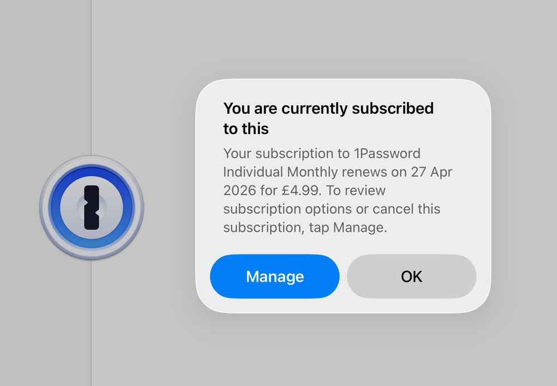
Task: Click the "to this" line of the heading
Action: tap(246, 129)
